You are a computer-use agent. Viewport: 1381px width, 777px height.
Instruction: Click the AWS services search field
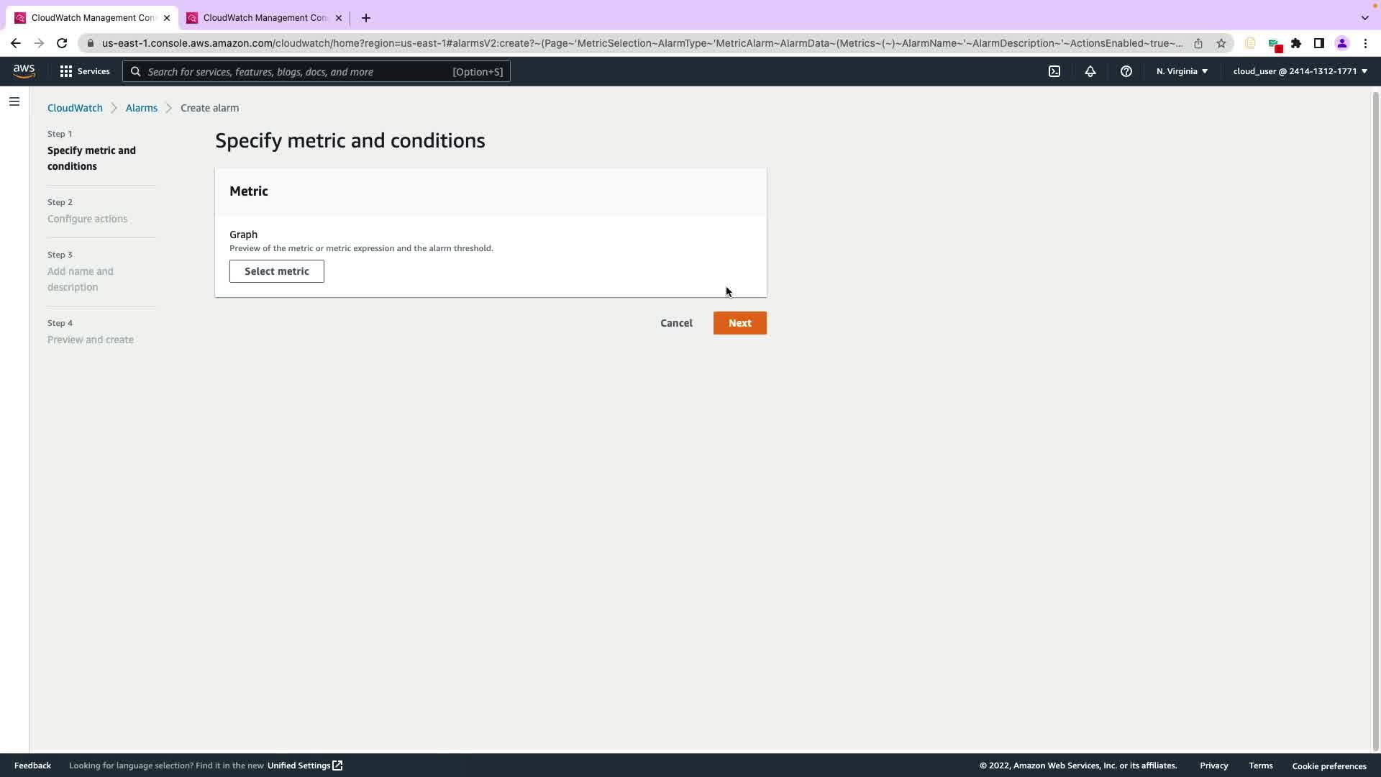[316, 71]
